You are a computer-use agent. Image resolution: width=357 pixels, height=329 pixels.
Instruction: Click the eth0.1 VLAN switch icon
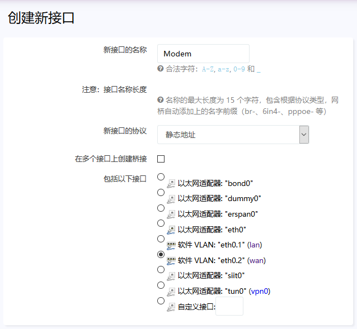[x=171, y=245]
